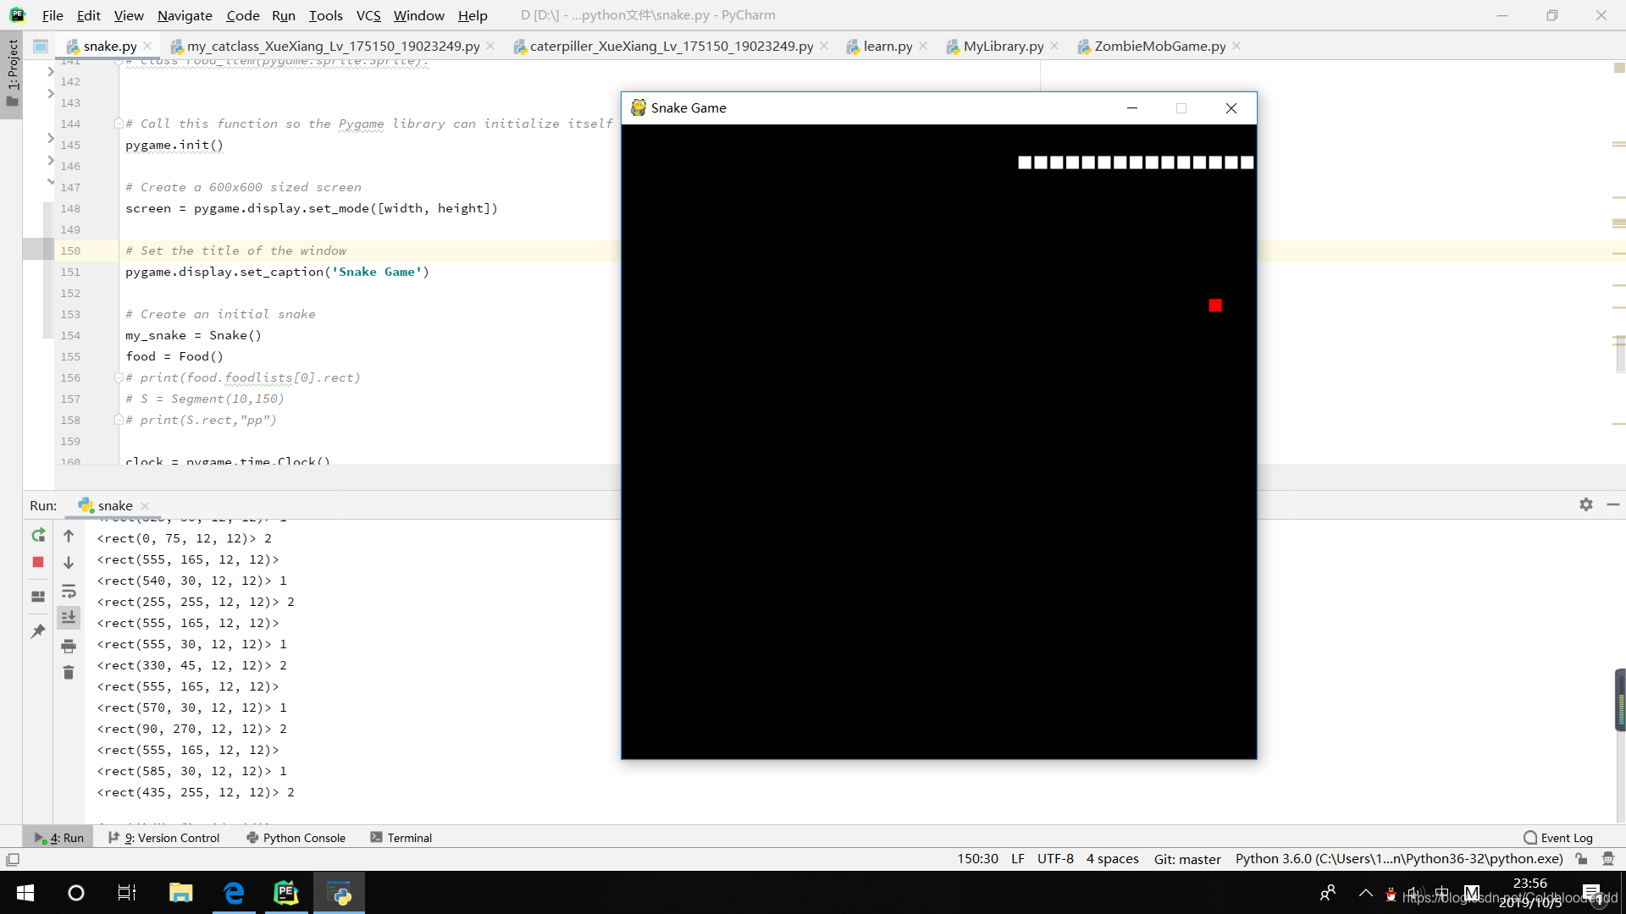The height and width of the screenshot is (914, 1626).
Task: Rerun the snake script
Action: coord(38,536)
